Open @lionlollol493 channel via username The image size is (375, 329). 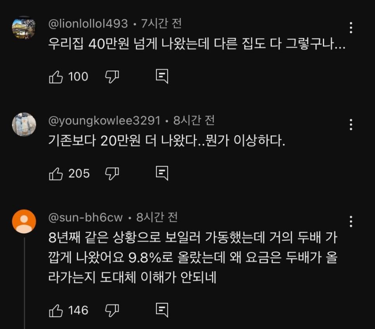[88, 24]
